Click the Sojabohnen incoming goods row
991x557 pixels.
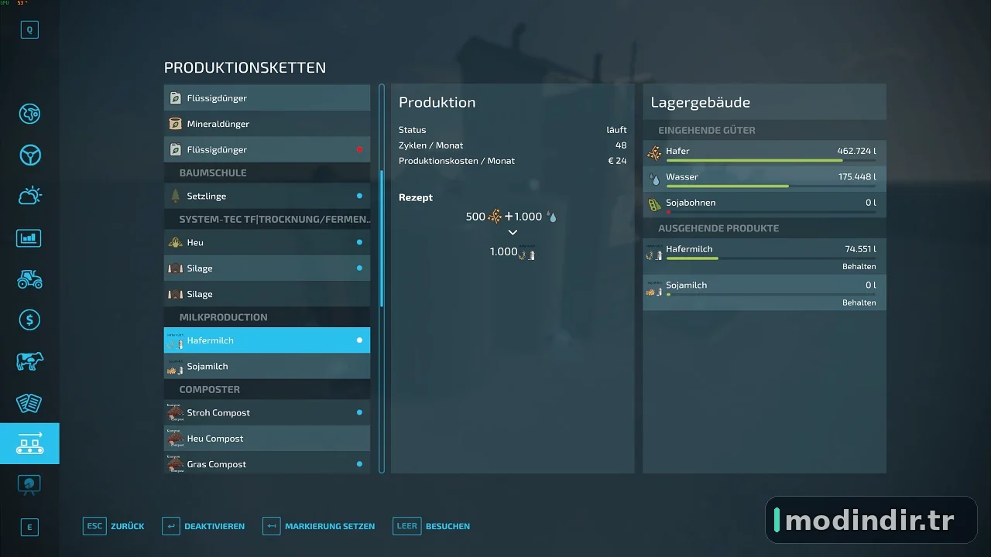(x=764, y=204)
